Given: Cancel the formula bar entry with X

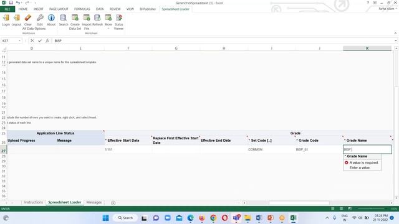Looking at the screenshot, I should point(32,40).
